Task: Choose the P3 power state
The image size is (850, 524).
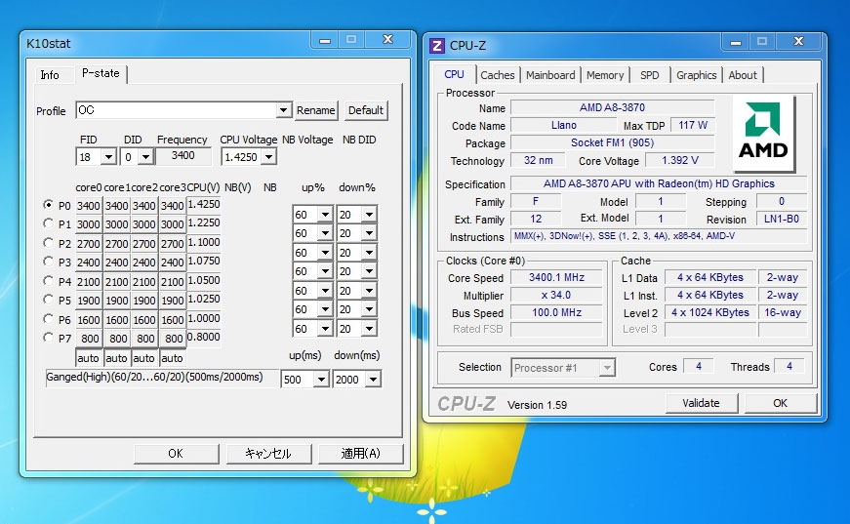Action: pyautogui.click(x=48, y=262)
